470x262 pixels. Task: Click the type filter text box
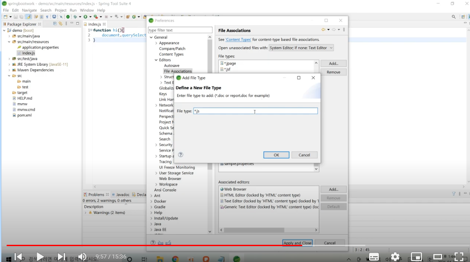click(x=180, y=30)
